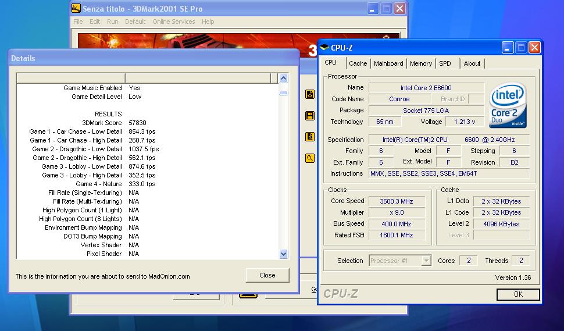The height and width of the screenshot is (331, 564).
Task: Click the 3DMark2001 title bar app icon
Action: click(76, 8)
